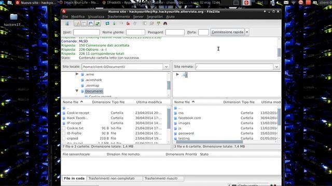
Task: Open the directory listing filters icon
Action: [145, 23]
